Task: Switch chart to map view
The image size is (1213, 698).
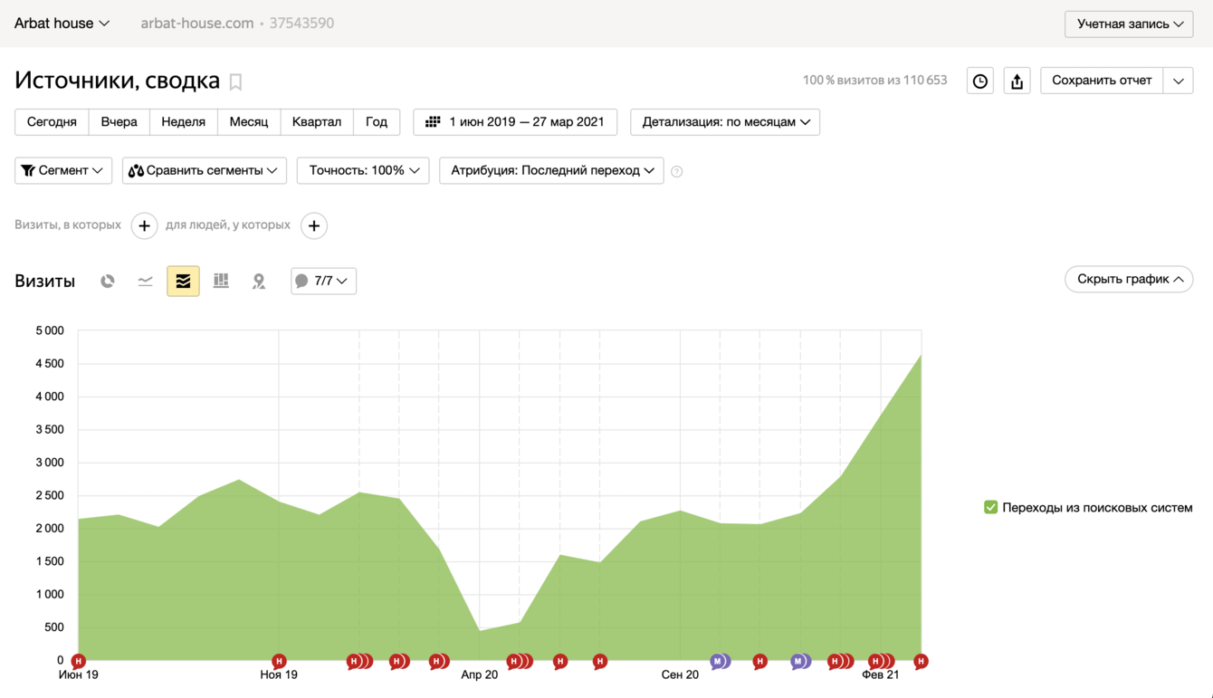Action: point(259,281)
